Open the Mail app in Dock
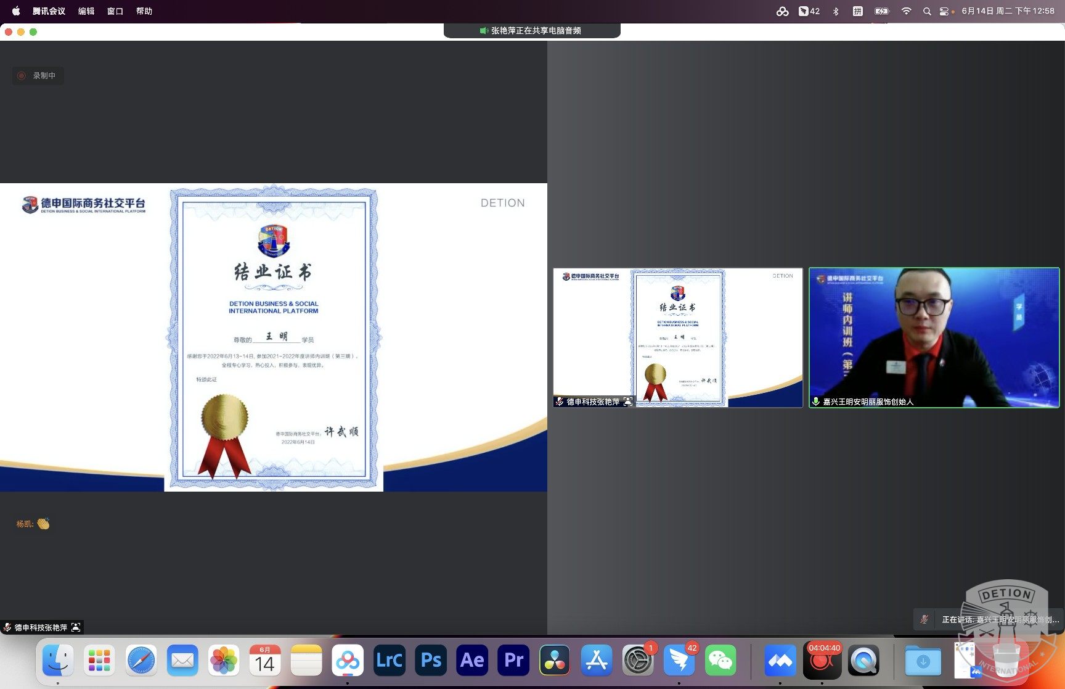The image size is (1065, 689). [x=182, y=660]
